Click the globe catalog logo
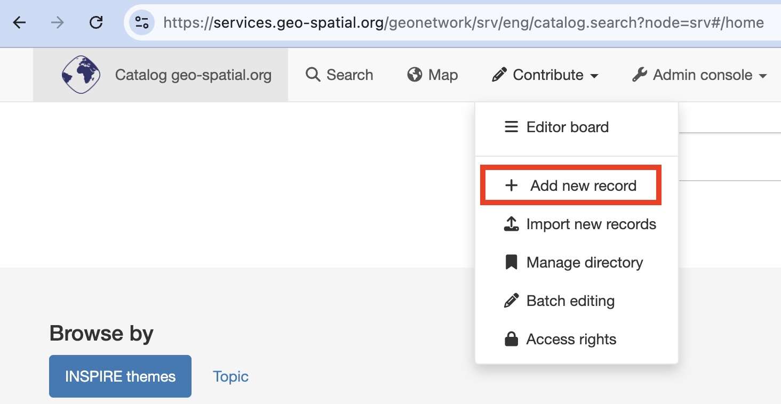 (81, 75)
